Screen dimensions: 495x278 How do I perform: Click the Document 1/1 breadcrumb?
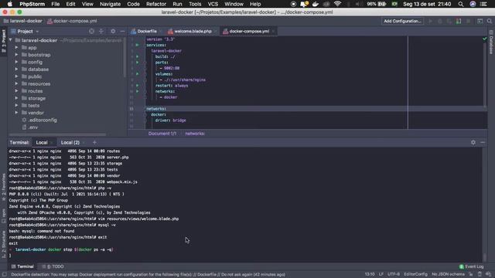click(162, 134)
